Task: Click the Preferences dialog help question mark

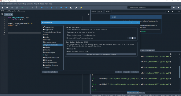Action: point(132,23)
